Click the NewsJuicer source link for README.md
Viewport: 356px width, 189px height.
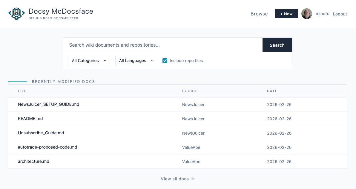click(193, 119)
